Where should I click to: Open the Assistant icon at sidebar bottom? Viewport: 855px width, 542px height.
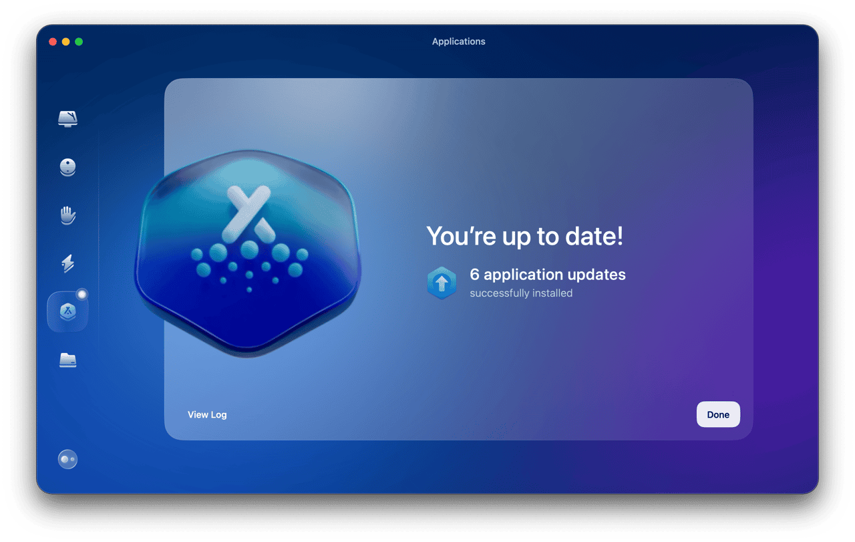[x=67, y=459]
